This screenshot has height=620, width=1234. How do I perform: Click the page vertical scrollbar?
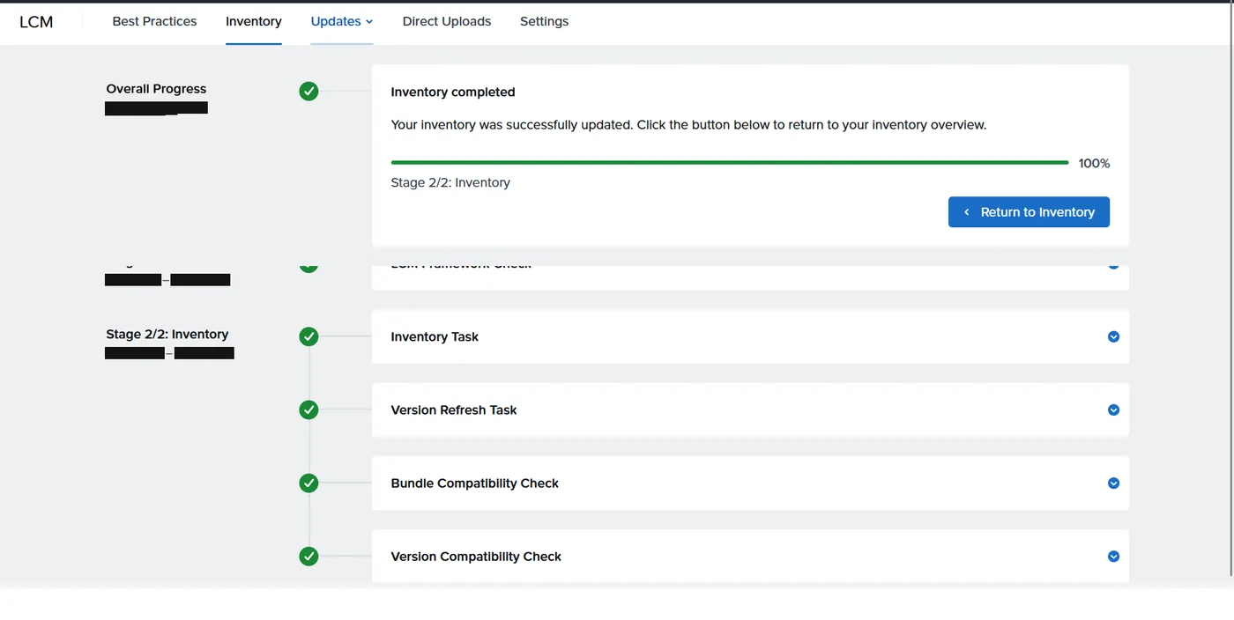(x=1230, y=291)
